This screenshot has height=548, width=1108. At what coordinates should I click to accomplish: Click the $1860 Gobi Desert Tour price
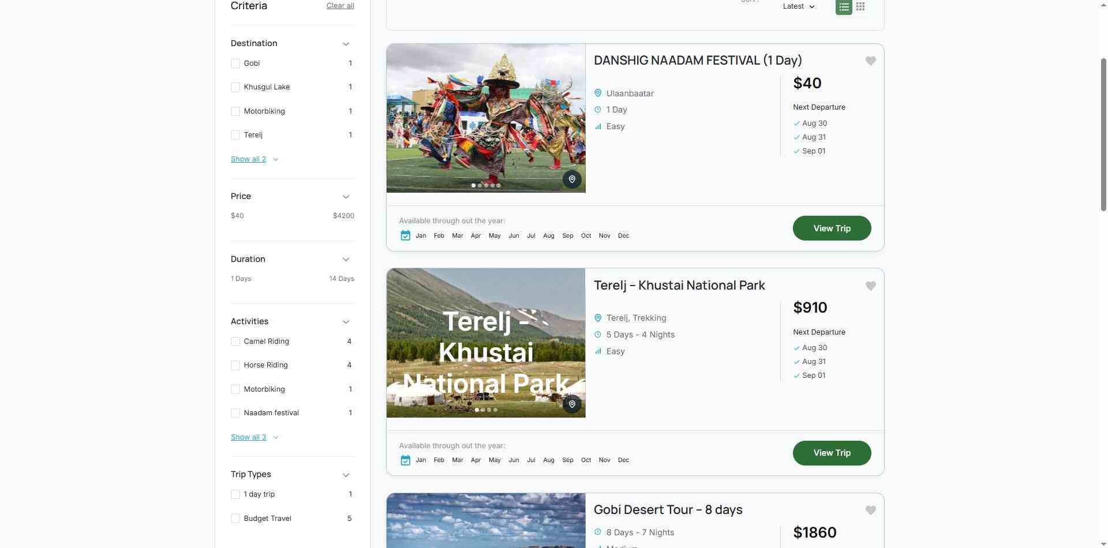815,532
